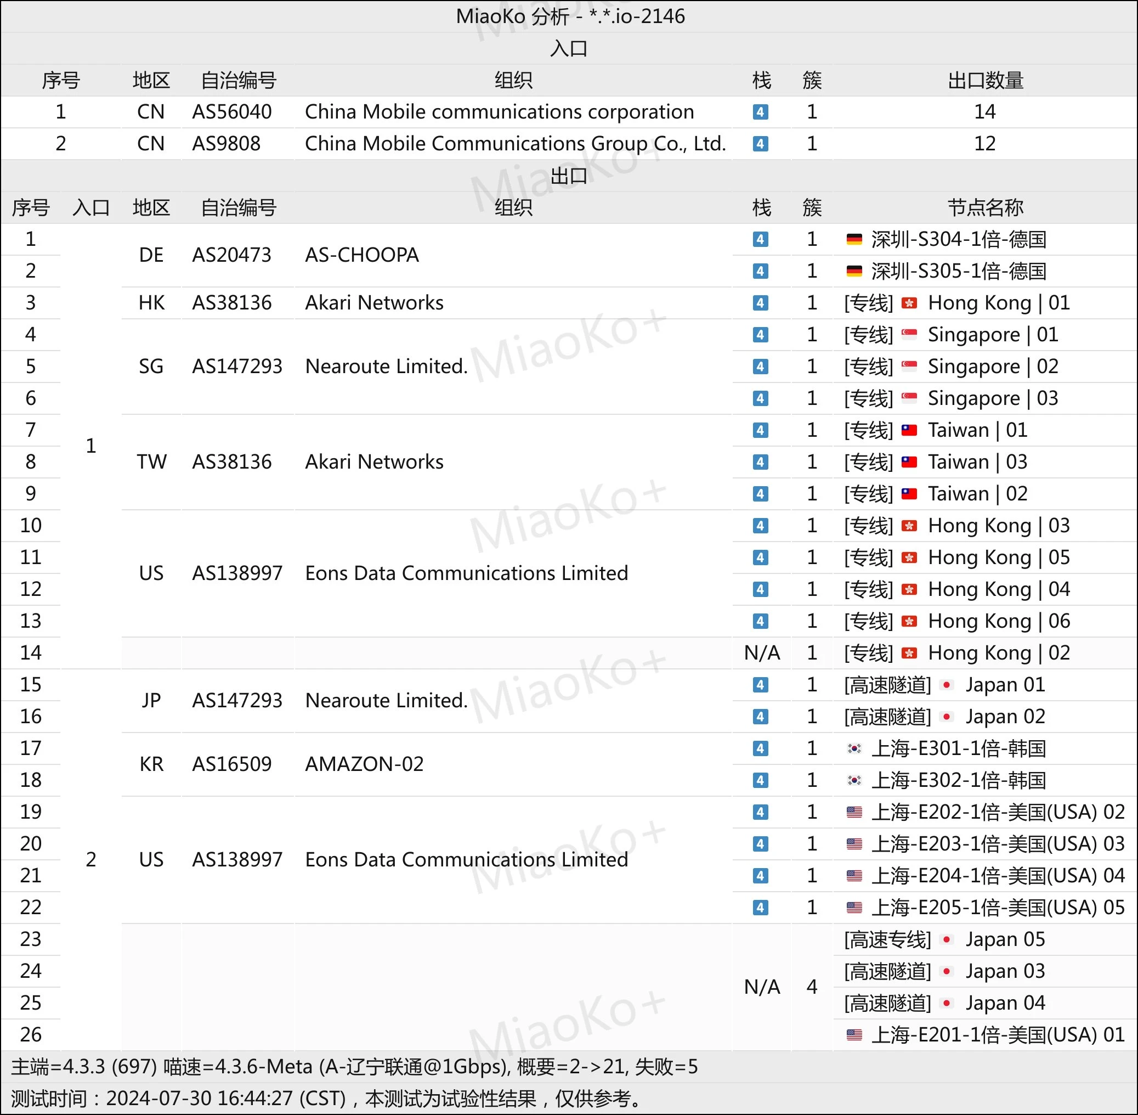Select the AMAZON-02 organization cell

(364, 764)
